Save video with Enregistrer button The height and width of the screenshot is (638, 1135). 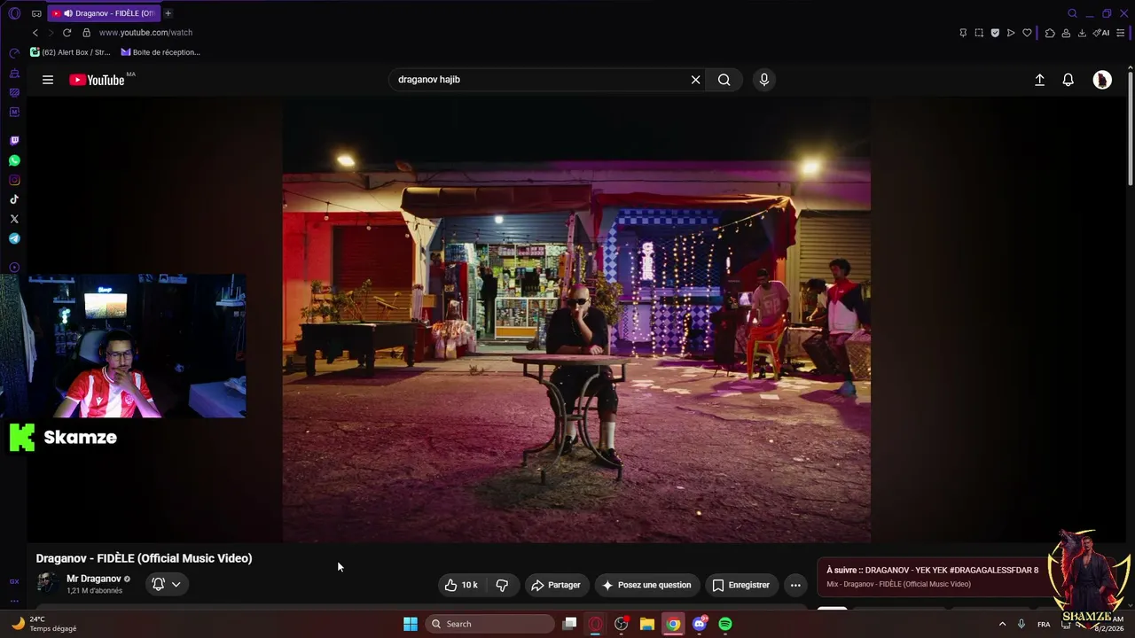(x=741, y=585)
